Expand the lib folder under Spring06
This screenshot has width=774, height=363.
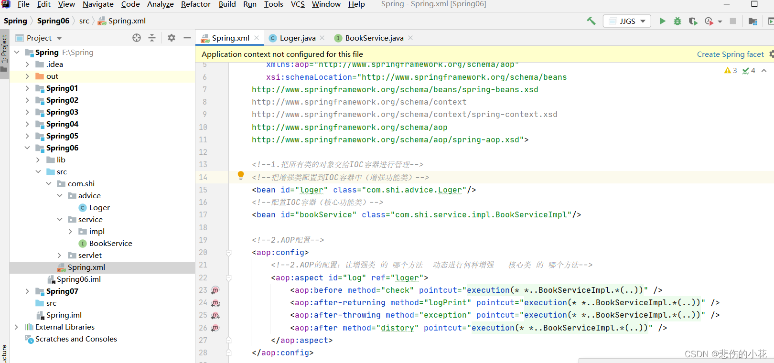pyautogui.click(x=38, y=160)
